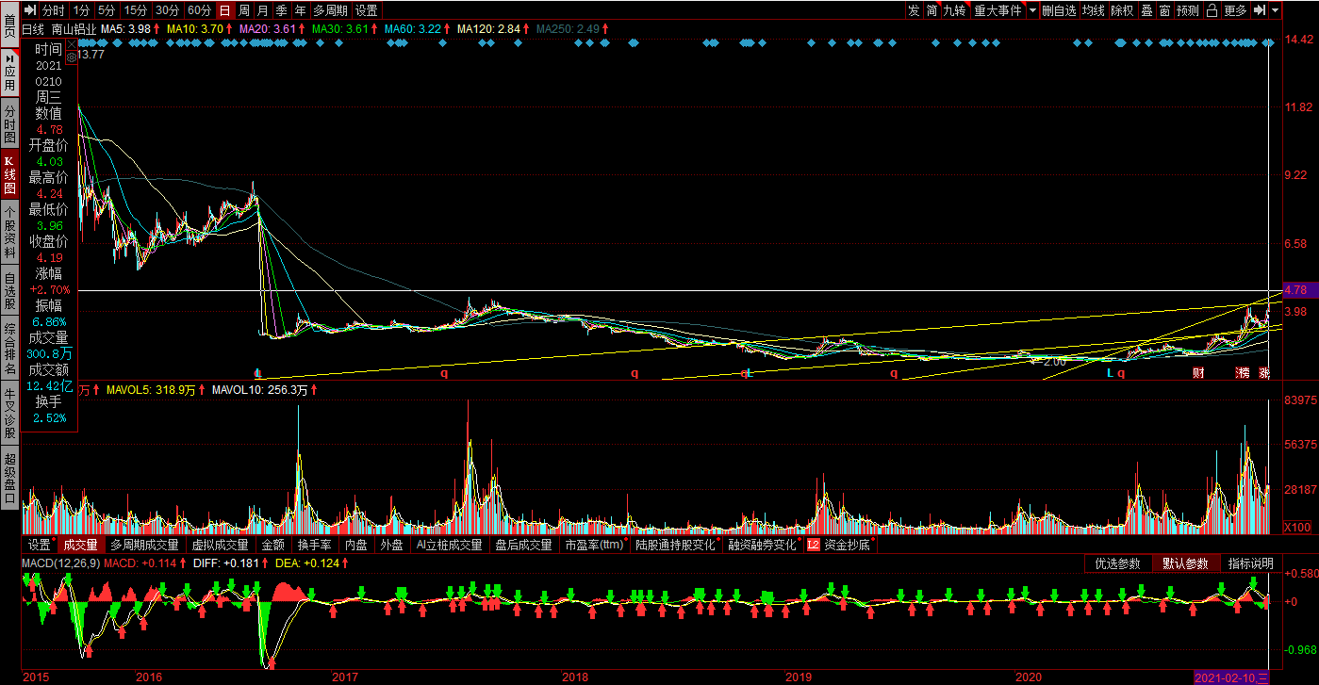Viewport: 1319px width, 685px height.
Task: Open 重大事件 major events
Action: 997,10
